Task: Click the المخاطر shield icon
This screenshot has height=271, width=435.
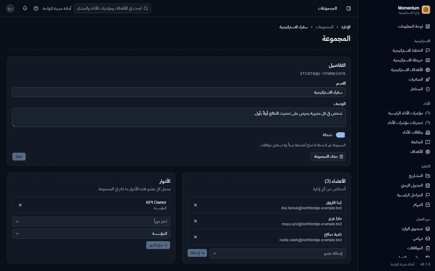Action: click(x=428, y=89)
